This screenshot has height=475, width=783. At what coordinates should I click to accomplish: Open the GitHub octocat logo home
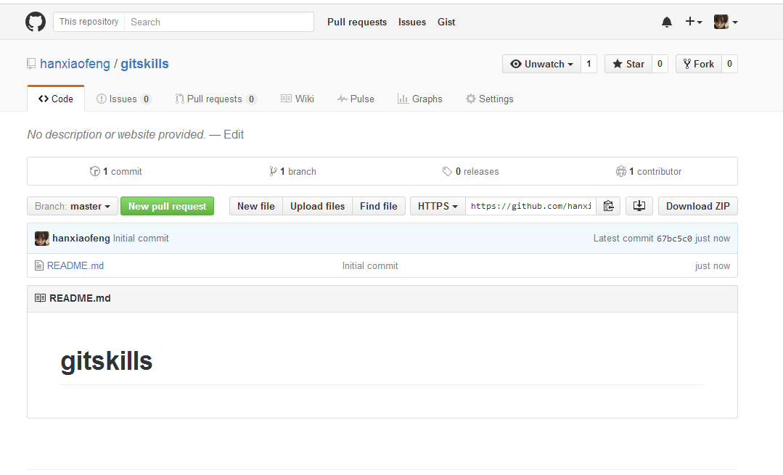pos(36,22)
